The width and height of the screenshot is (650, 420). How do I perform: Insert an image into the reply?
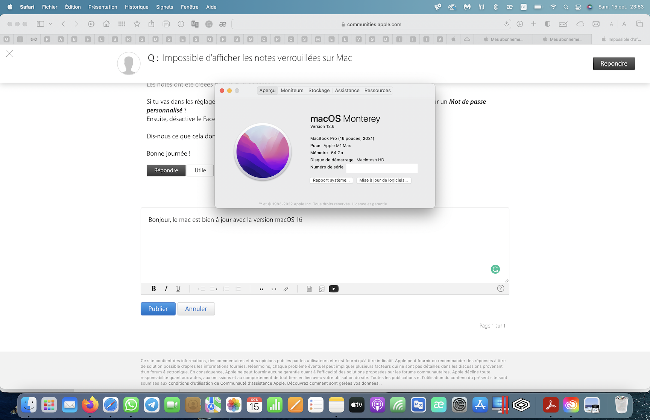click(x=322, y=289)
